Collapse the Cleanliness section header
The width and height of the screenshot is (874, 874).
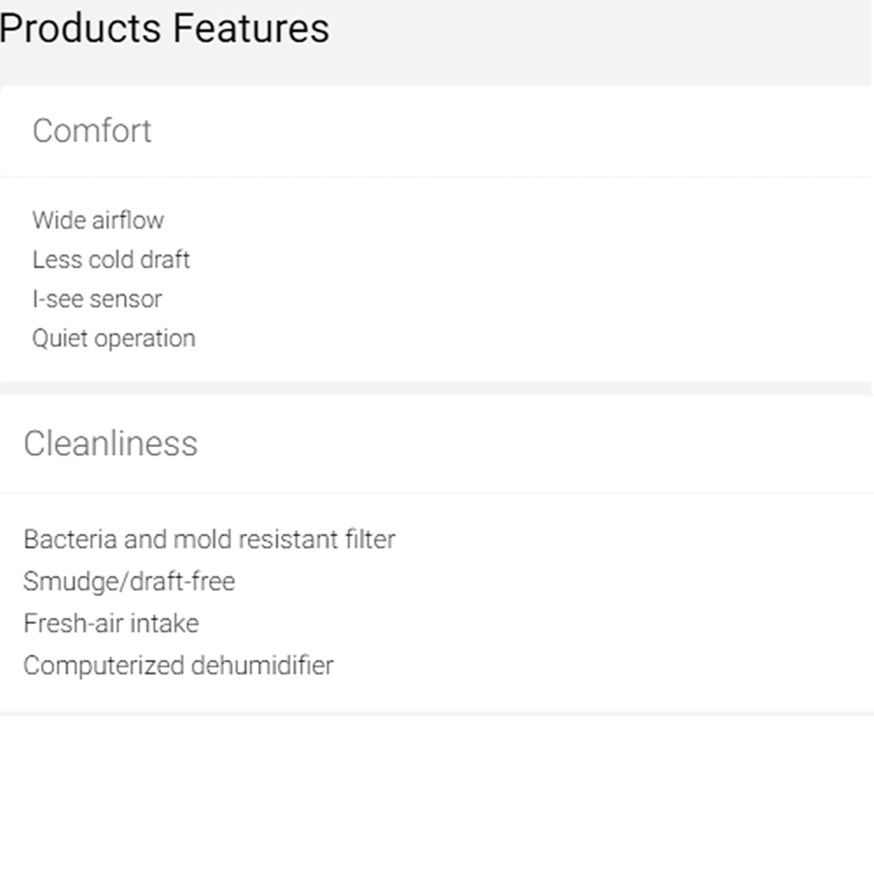110,443
